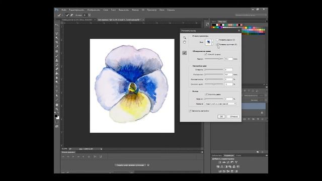Enable Show Radius (J) checkbox
This screenshot has height=181, width=322.
tap(217, 40)
